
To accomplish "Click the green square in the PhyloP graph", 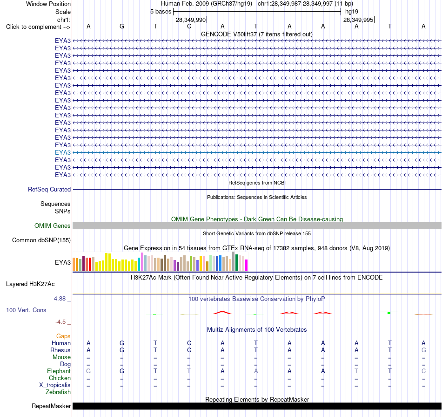I will pyautogui.click(x=389, y=313).
